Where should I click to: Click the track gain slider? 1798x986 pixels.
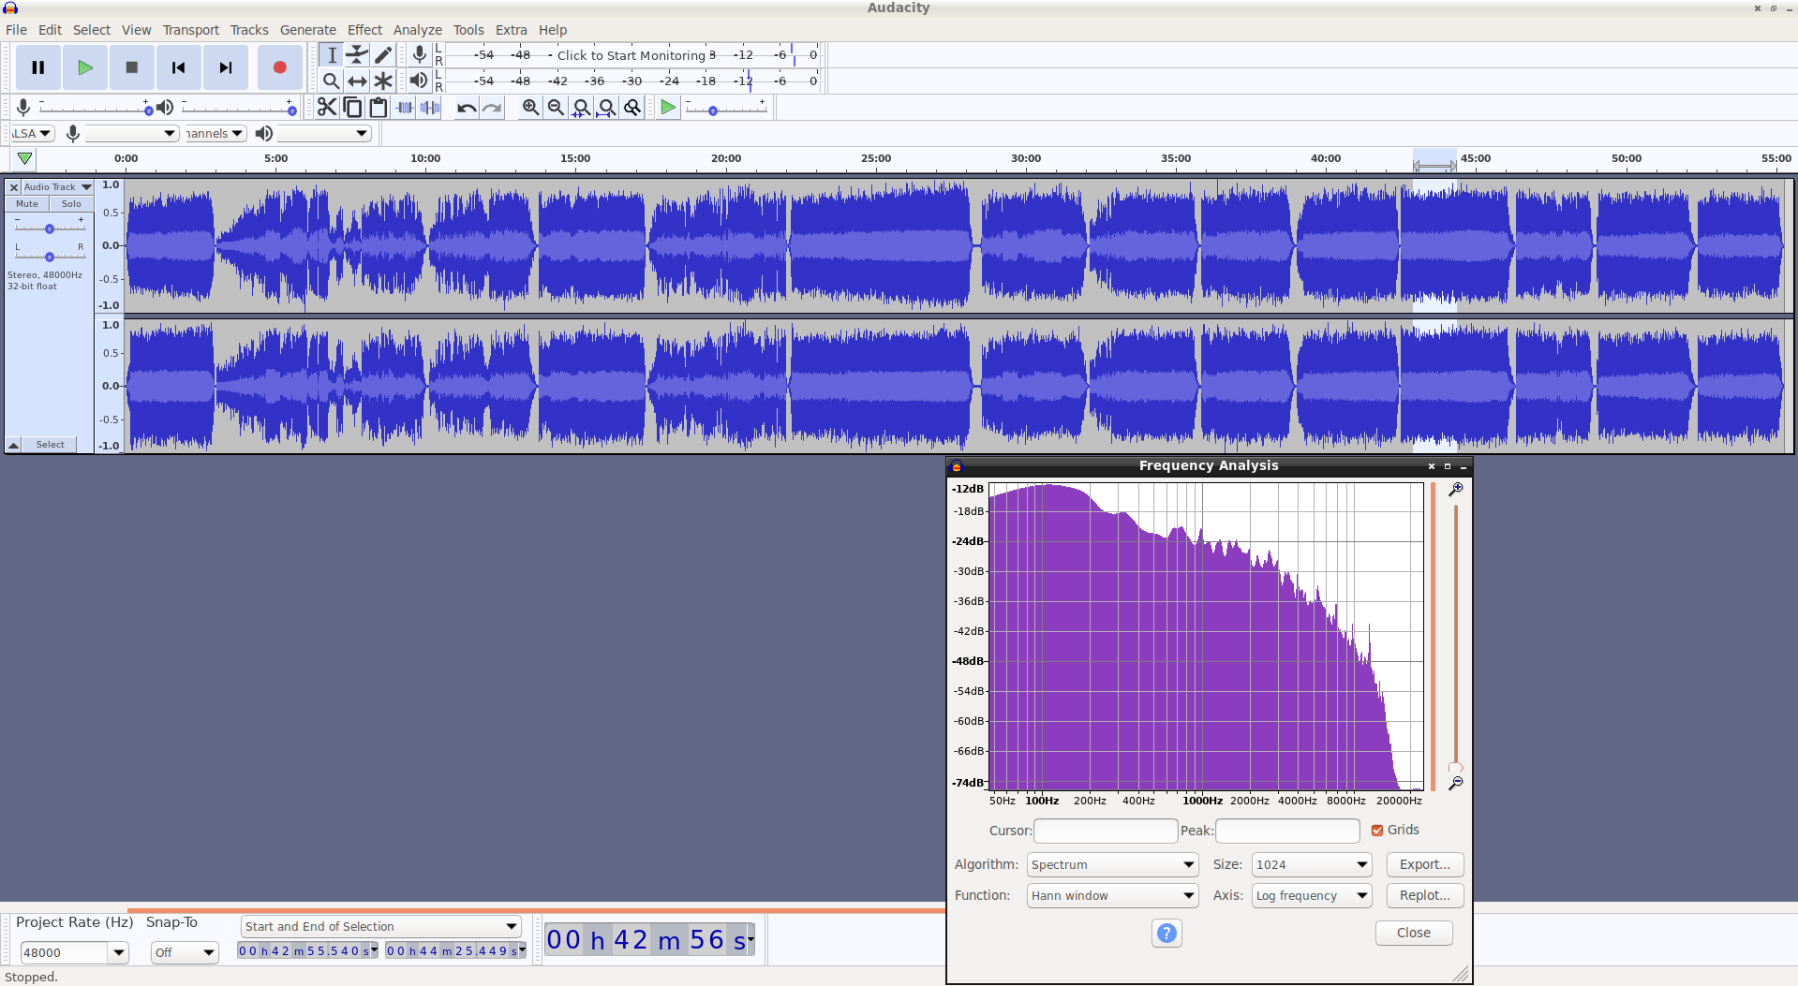coord(50,228)
